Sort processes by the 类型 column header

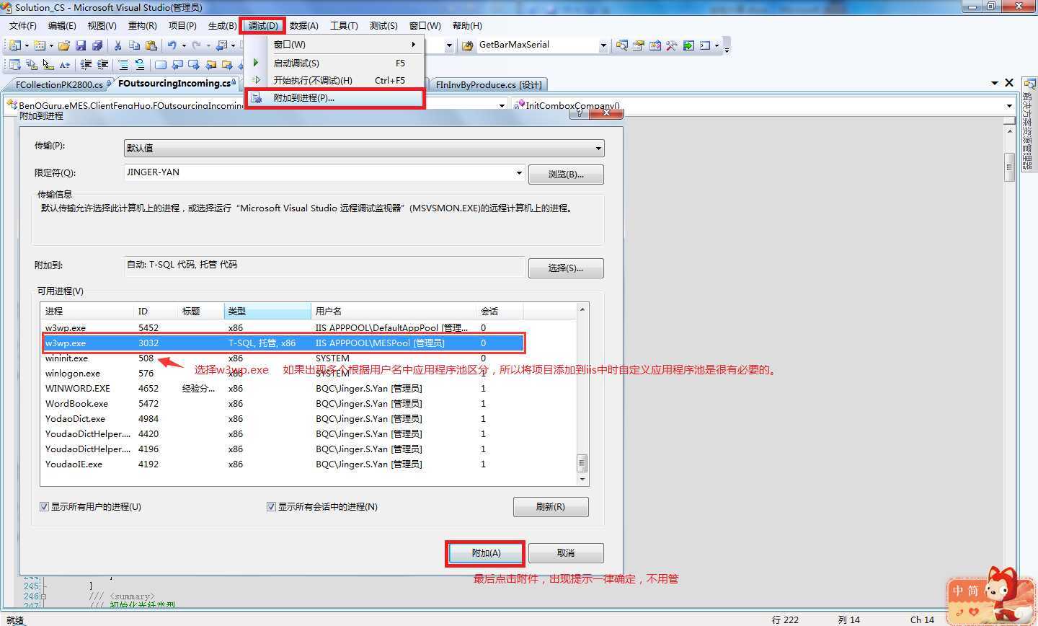pyautogui.click(x=267, y=312)
